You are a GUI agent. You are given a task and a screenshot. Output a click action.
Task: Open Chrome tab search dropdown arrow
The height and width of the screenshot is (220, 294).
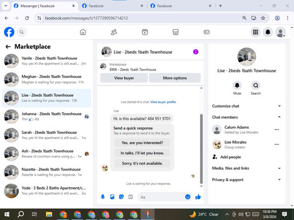click(6, 6)
